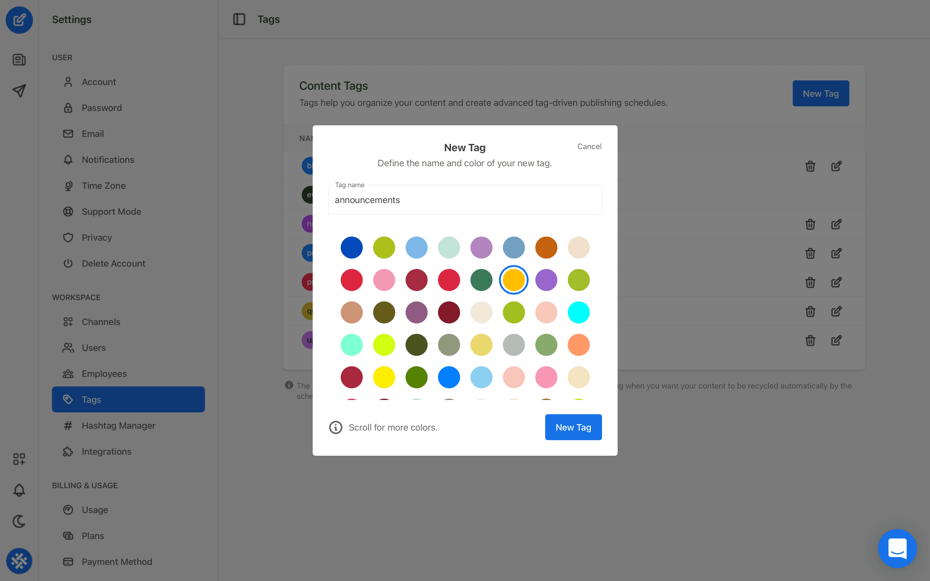
Task: Select the orange-brown color swatch
Action: [x=546, y=247]
